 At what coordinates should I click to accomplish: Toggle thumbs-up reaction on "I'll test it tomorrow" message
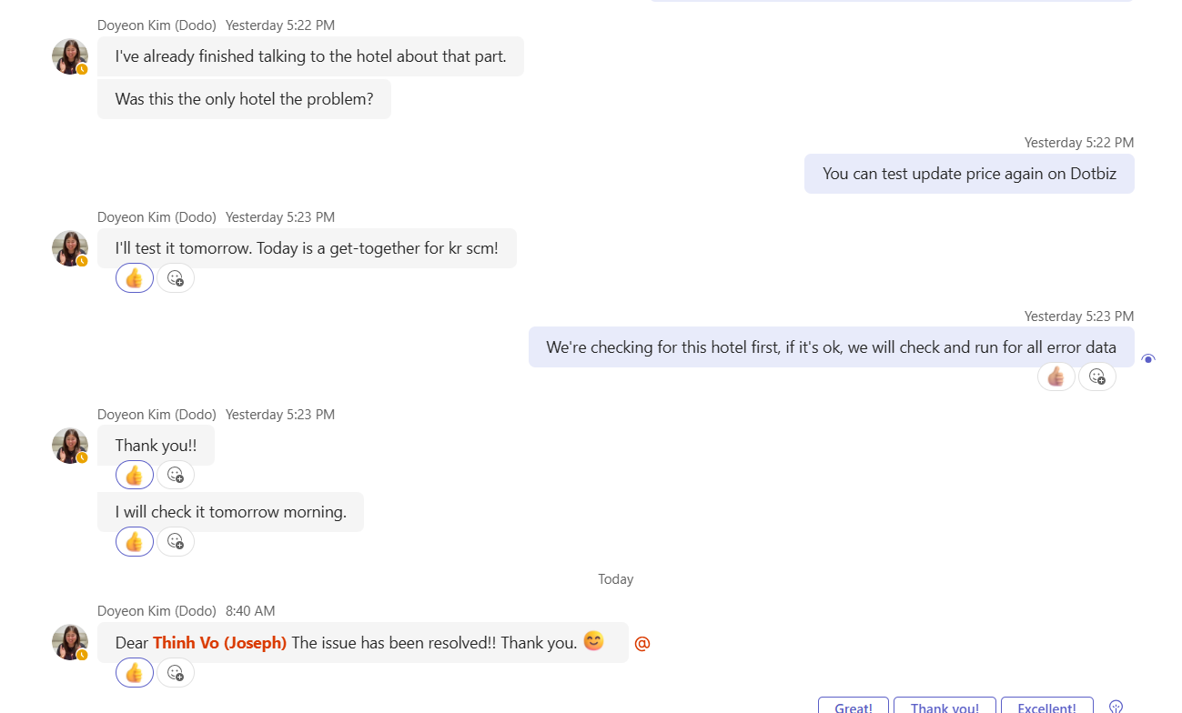pos(135,278)
